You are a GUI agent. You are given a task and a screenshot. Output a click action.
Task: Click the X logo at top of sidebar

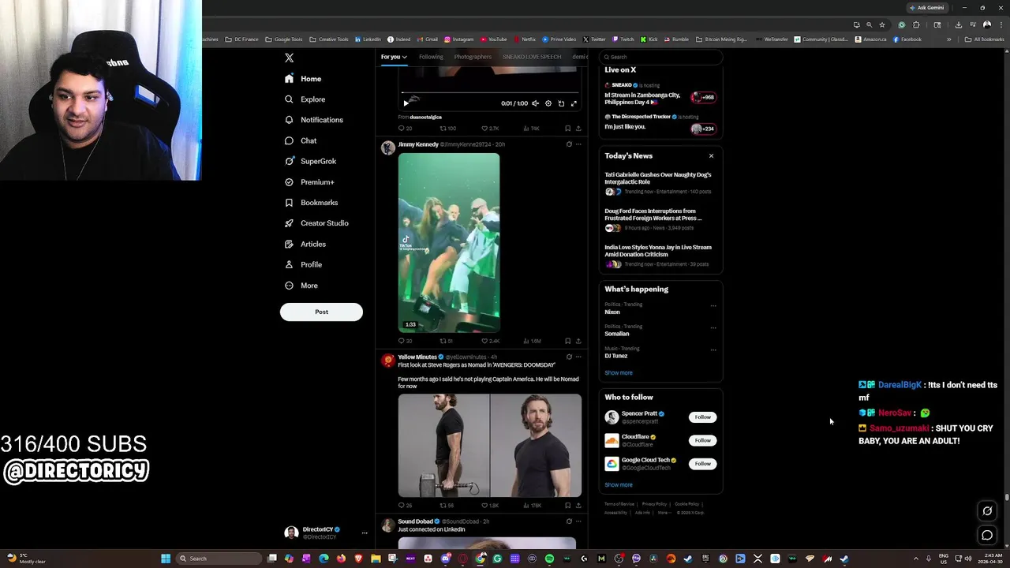(x=289, y=58)
